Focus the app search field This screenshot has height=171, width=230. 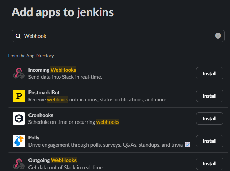point(117,36)
